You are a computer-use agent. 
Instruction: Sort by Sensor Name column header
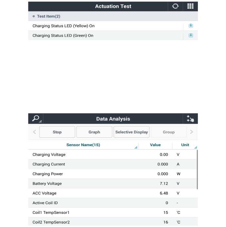pyautogui.click(x=83, y=145)
